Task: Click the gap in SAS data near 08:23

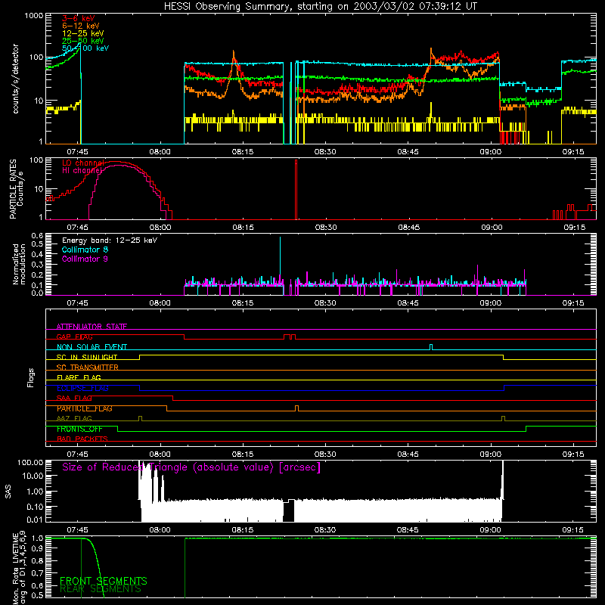Action: [x=289, y=511]
